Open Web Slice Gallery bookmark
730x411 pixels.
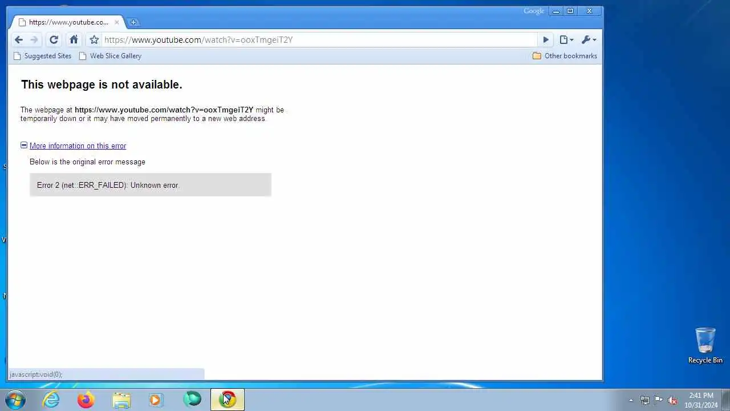pyautogui.click(x=110, y=56)
